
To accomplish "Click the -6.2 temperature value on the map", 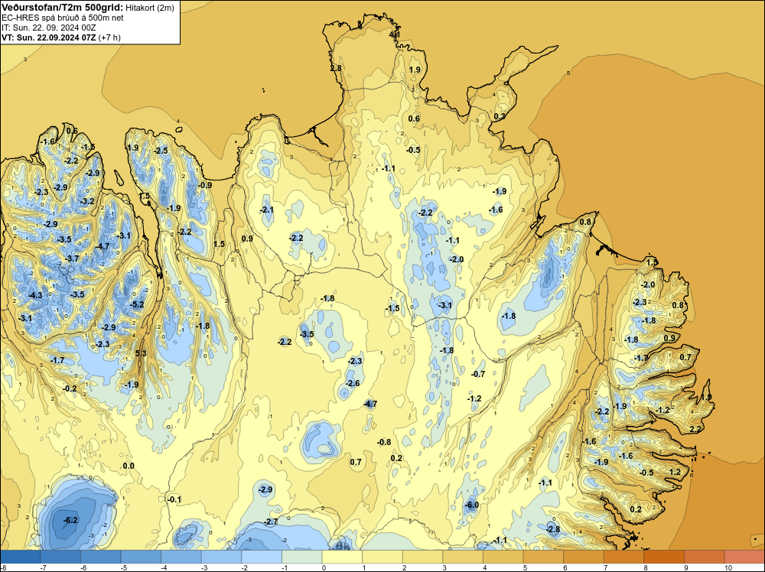I will (x=70, y=520).
